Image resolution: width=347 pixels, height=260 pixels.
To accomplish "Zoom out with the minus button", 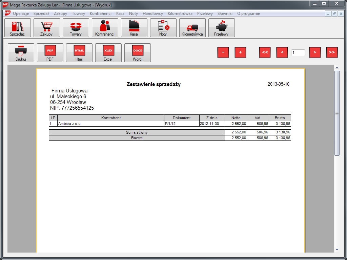I will [223, 52].
